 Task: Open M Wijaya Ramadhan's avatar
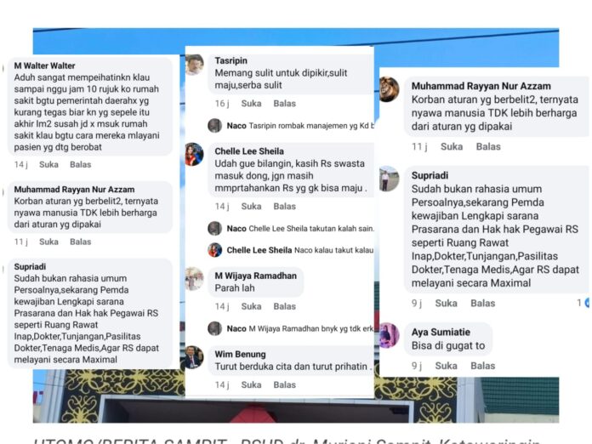point(194,279)
